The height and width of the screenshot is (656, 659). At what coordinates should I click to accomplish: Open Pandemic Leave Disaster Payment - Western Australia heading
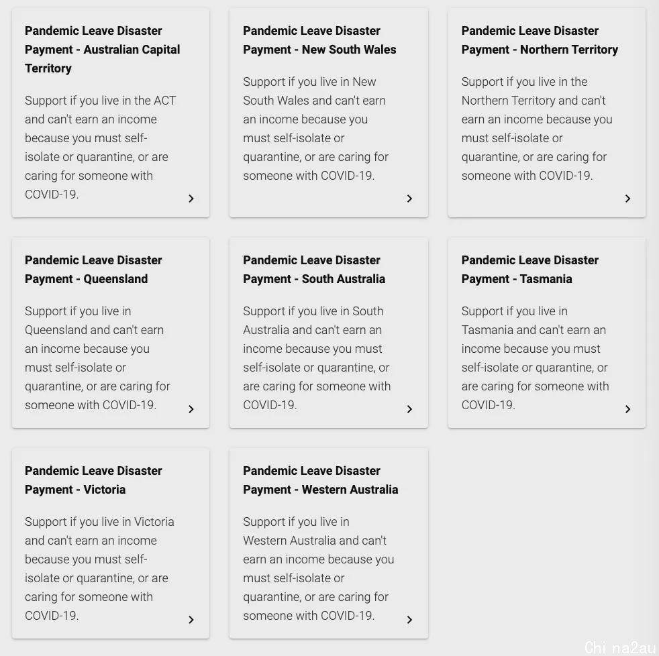[x=320, y=480]
